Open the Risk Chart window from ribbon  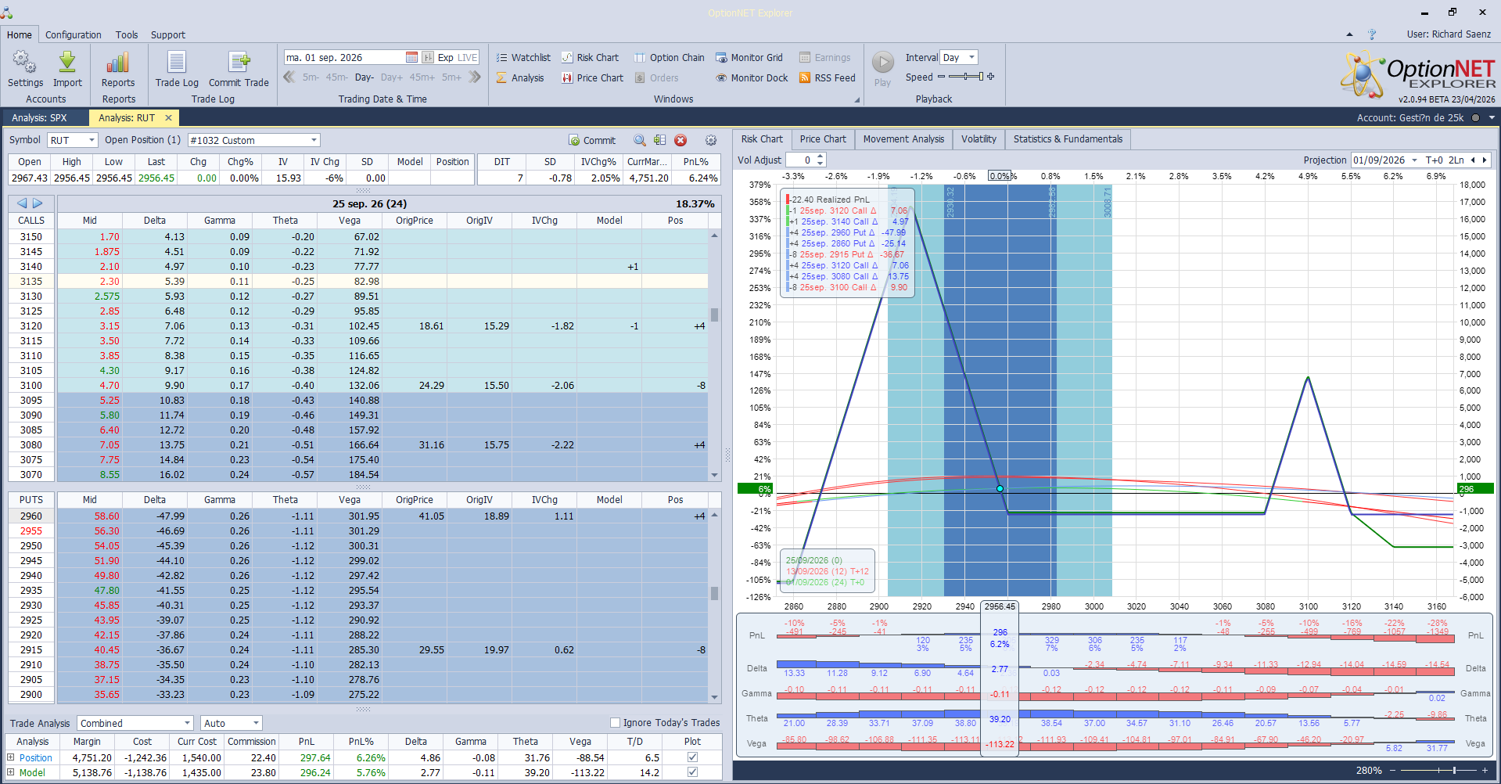[590, 57]
